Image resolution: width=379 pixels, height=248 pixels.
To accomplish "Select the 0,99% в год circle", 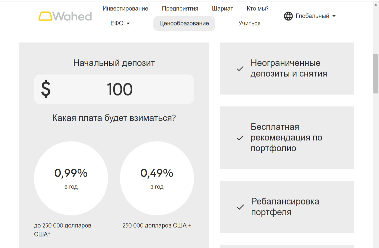I will coord(71,178).
